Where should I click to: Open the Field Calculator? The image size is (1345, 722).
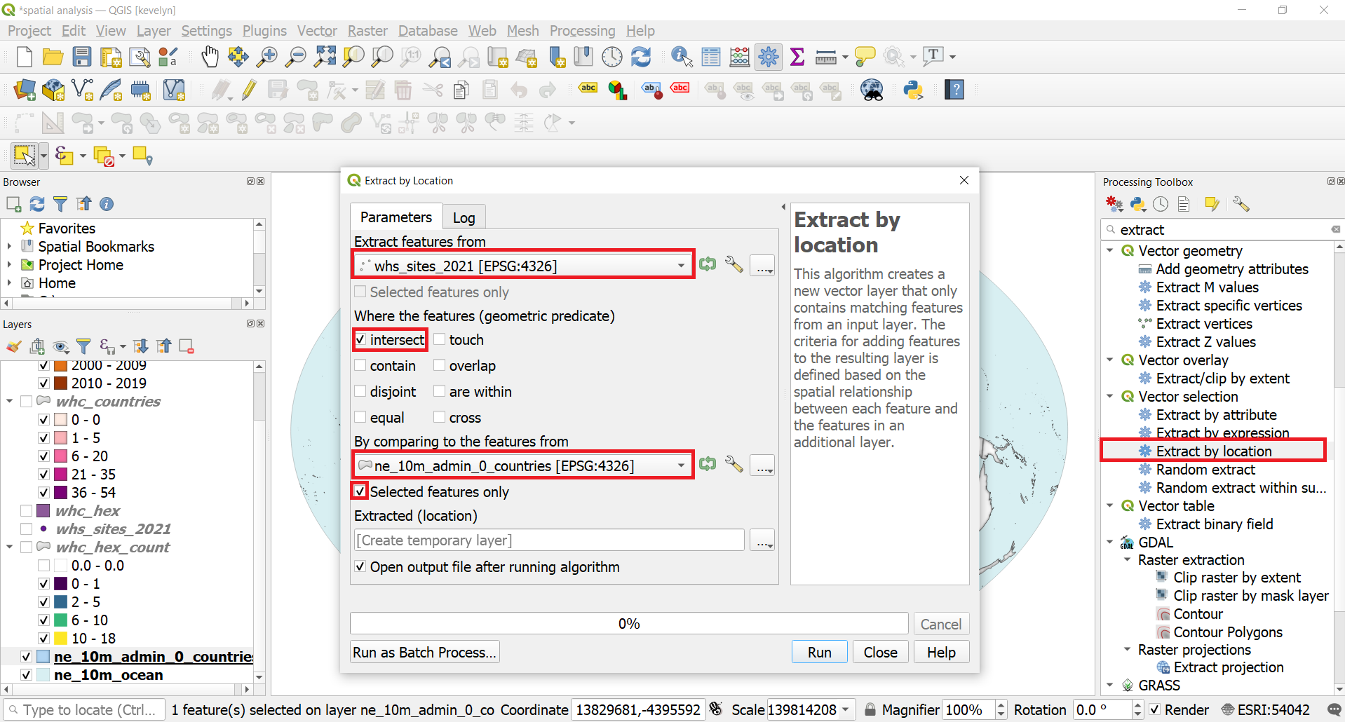(739, 57)
